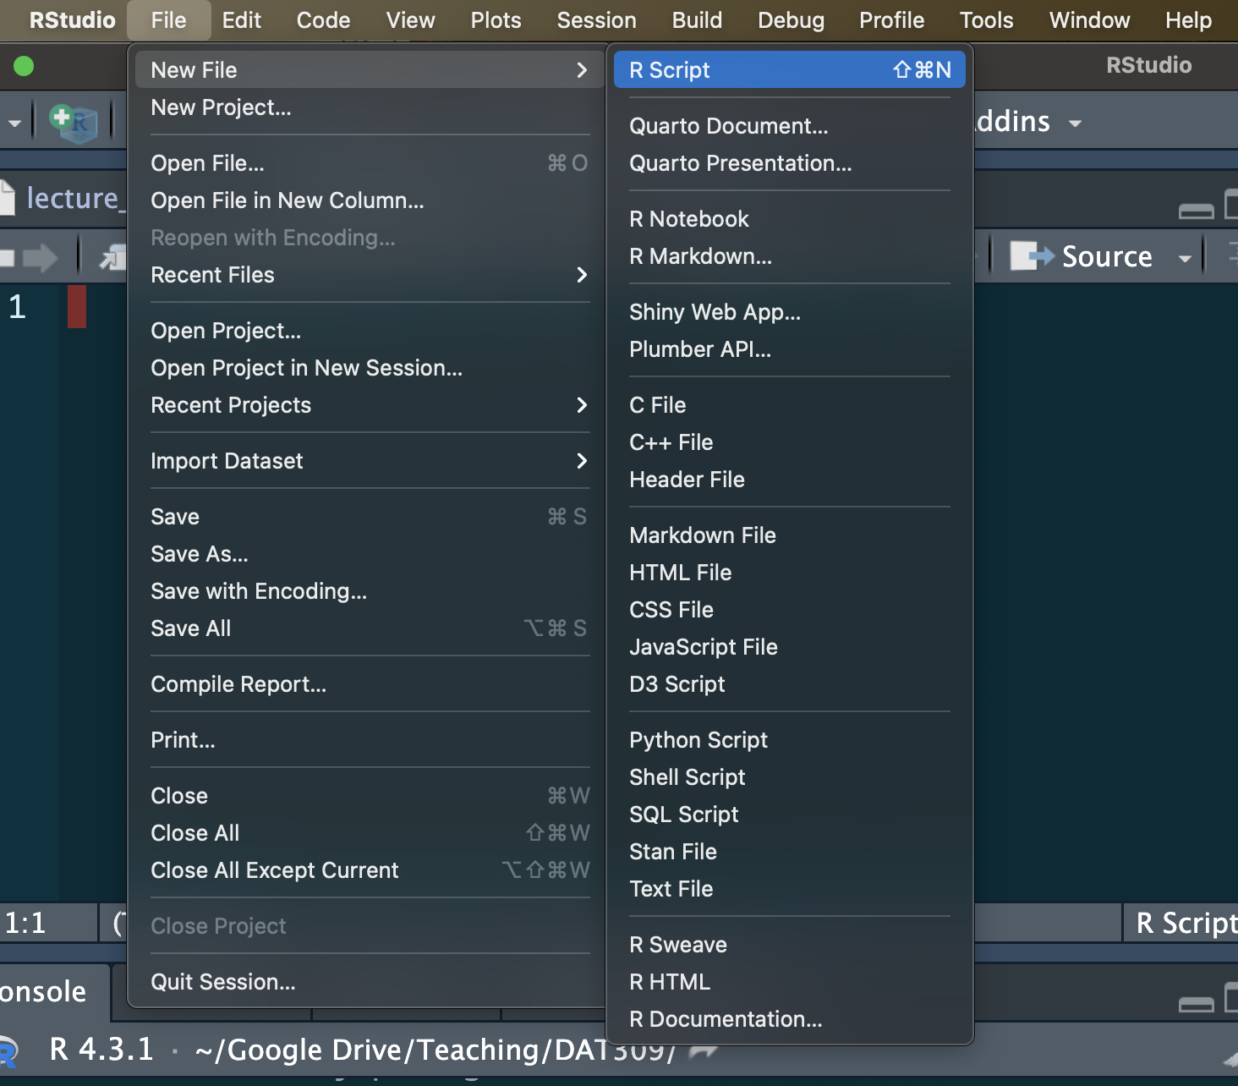Choose Open File in New Column…
1238x1086 pixels.
pos(370,200)
